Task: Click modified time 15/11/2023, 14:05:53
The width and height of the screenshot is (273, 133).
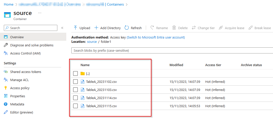Action: pos(185,106)
